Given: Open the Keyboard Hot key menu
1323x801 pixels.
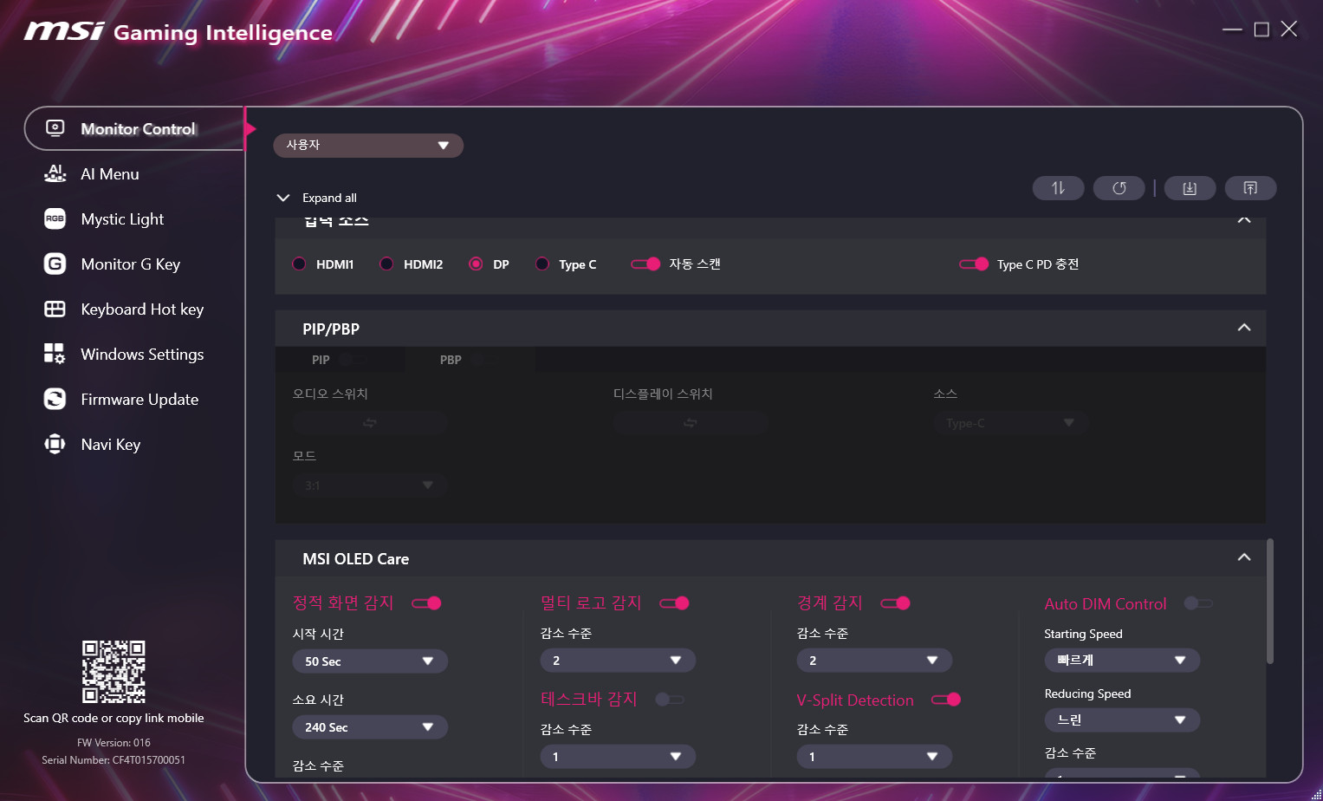Looking at the screenshot, I should point(141,309).
